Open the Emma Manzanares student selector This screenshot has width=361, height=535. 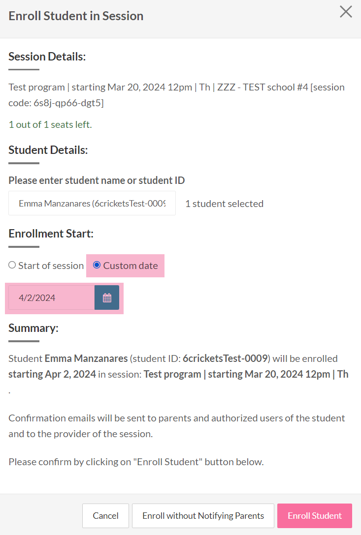pyautogui.click(x=92, y=203)
